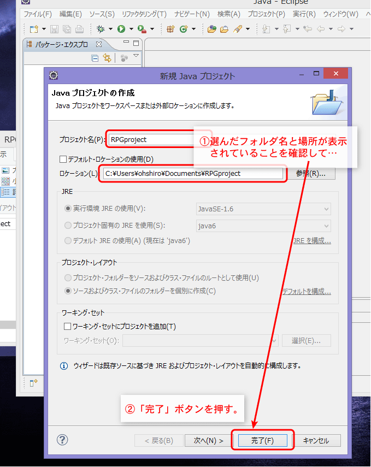Open the ソース(S) menu
371x467 pixels.
point(102,14)
